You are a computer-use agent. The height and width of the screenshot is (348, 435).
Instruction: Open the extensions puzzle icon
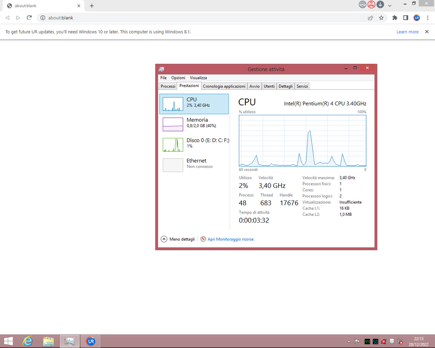coord(395,18)
